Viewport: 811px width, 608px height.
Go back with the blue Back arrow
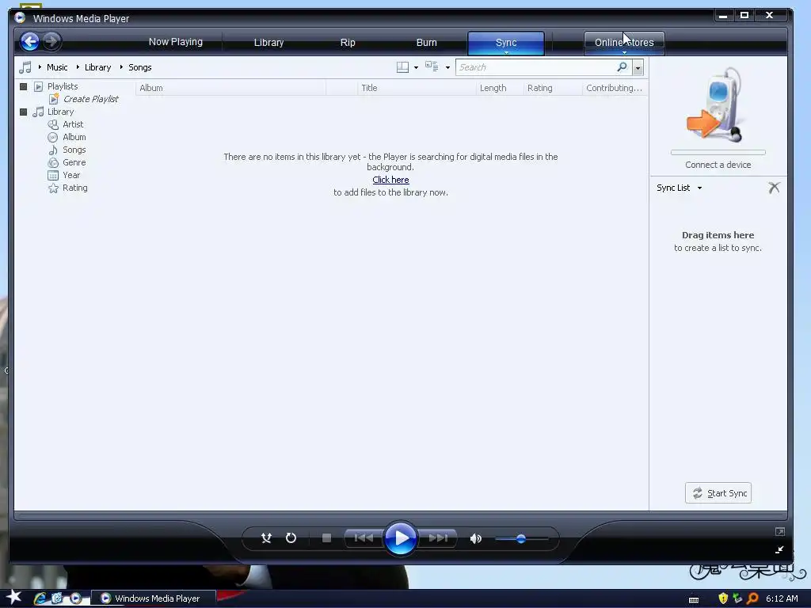coord(29,41)
